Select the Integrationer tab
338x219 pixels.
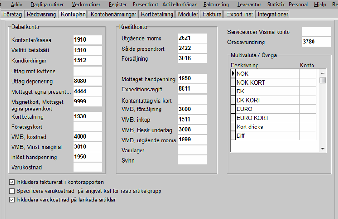273,14
